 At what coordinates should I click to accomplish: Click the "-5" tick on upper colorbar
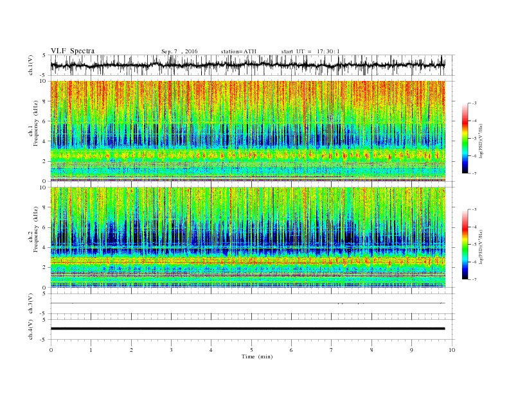tap(474, 139)
